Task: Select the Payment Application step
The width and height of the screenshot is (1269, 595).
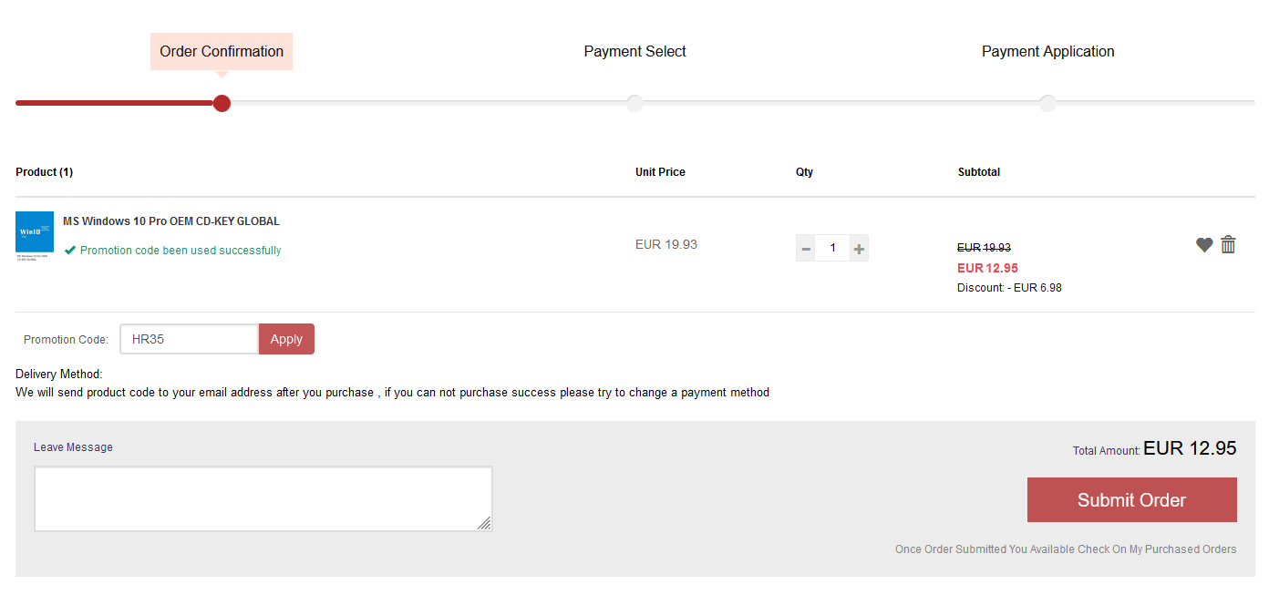Action: tap(1047, 51)
